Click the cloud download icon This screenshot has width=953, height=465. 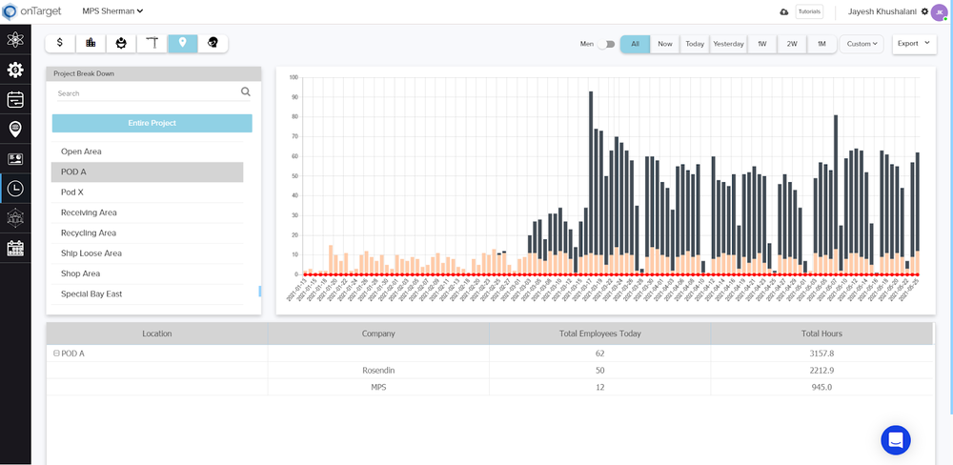(784, 12)
